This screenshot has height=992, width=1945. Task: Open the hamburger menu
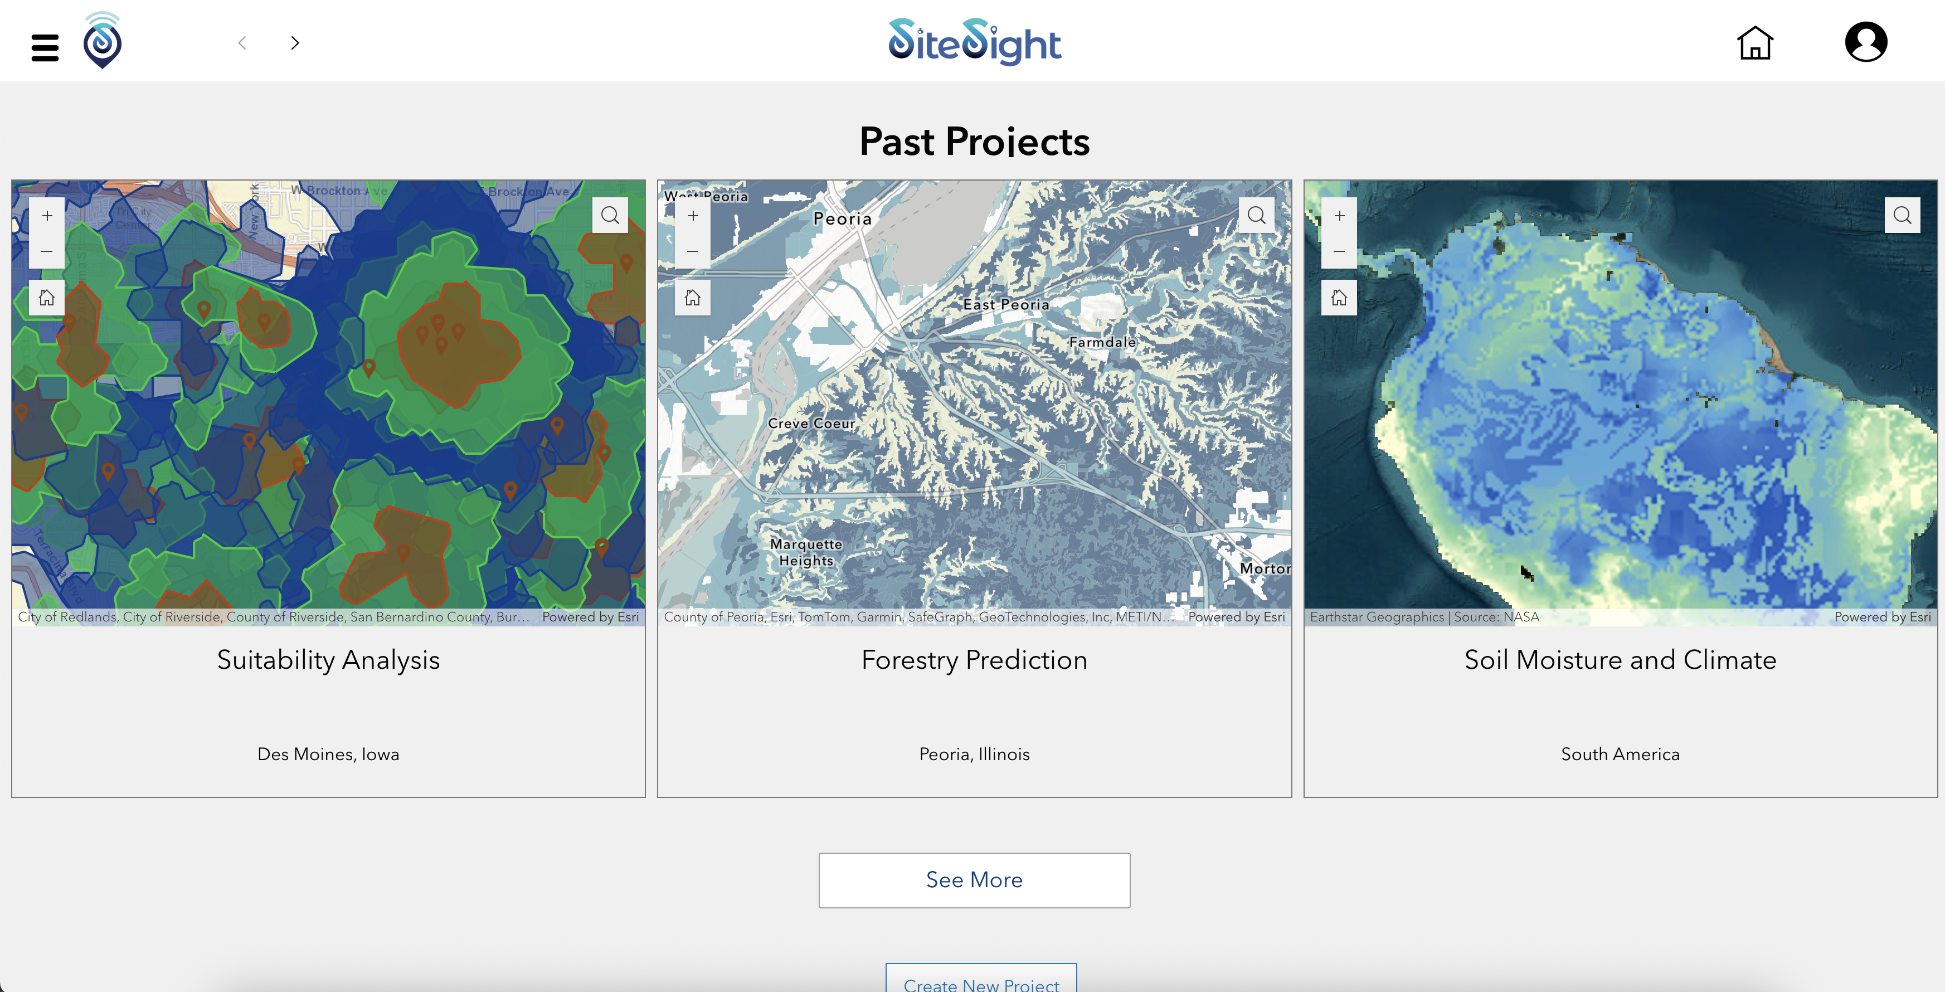[x=45, y=47]
